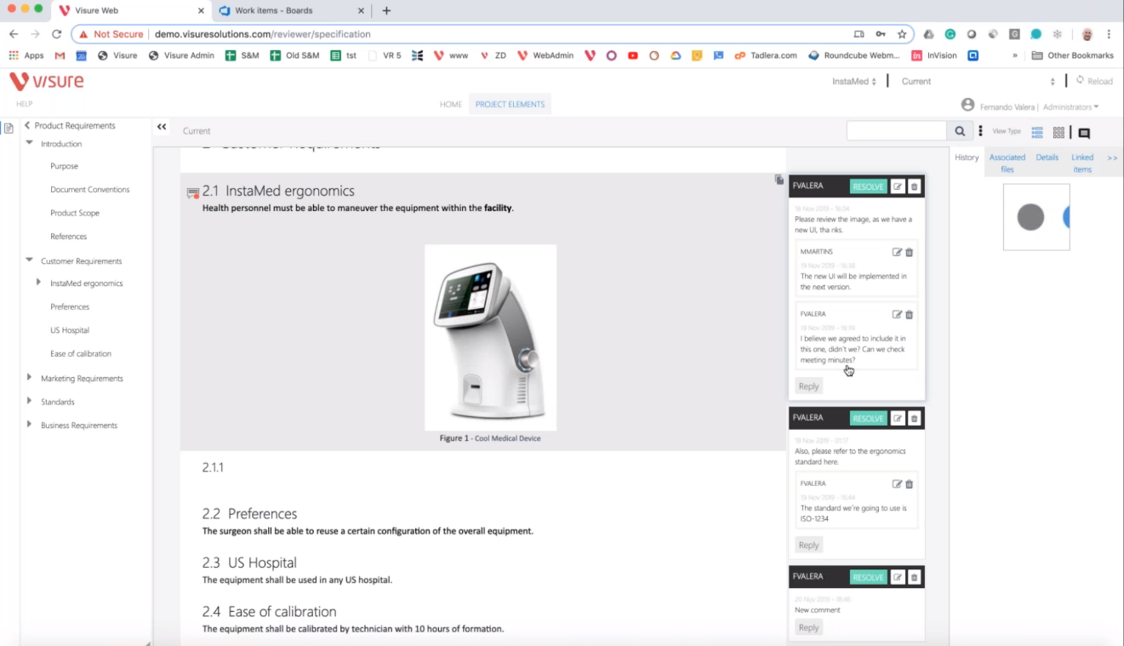Select US Hospital in the tree
Image resolution: width=1124 pixels, height=646 pixels.
(x=70, y=330)
